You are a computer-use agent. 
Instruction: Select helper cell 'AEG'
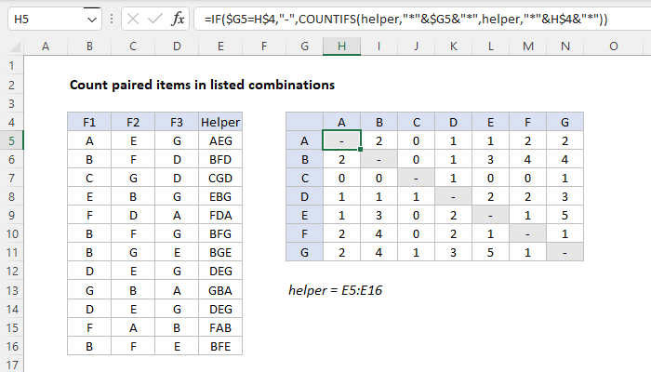coord(220,141)
